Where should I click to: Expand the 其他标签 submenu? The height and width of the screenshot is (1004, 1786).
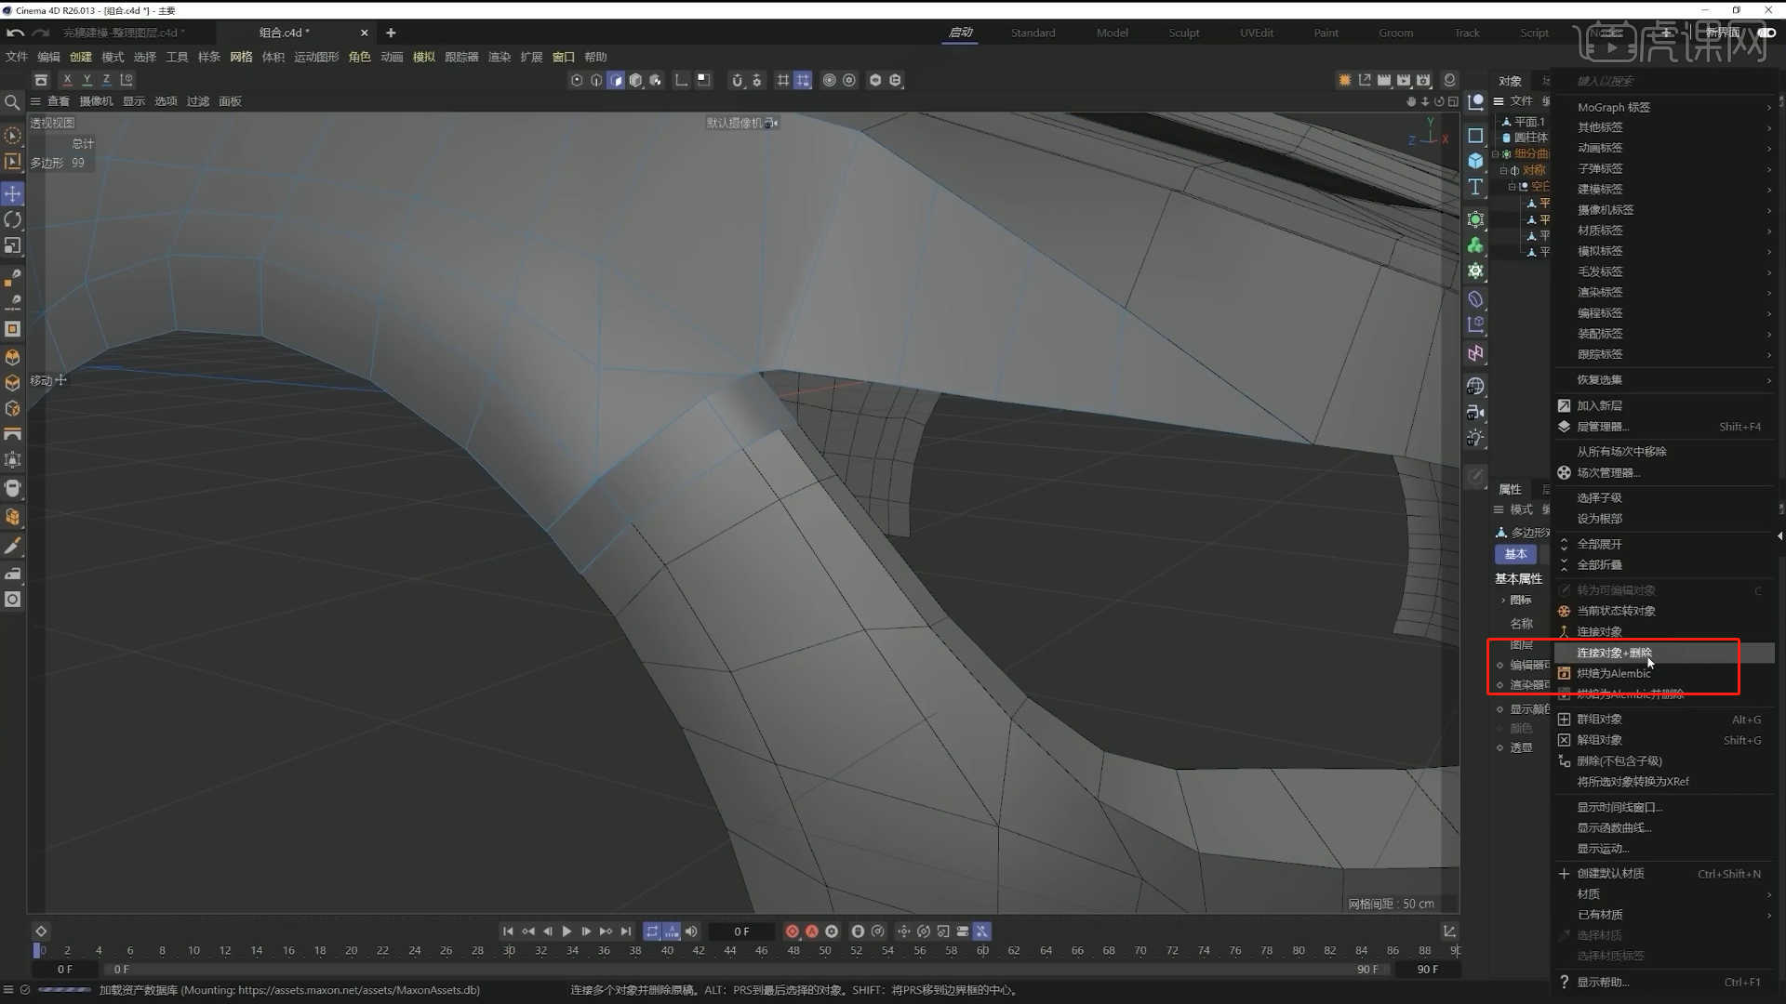(x=1665, y=127)
